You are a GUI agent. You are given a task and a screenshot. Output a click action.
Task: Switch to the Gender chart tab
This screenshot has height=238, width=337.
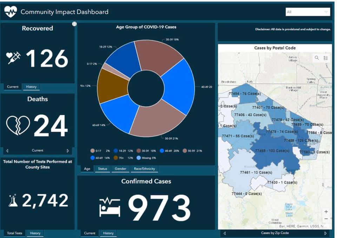(120, 169)
